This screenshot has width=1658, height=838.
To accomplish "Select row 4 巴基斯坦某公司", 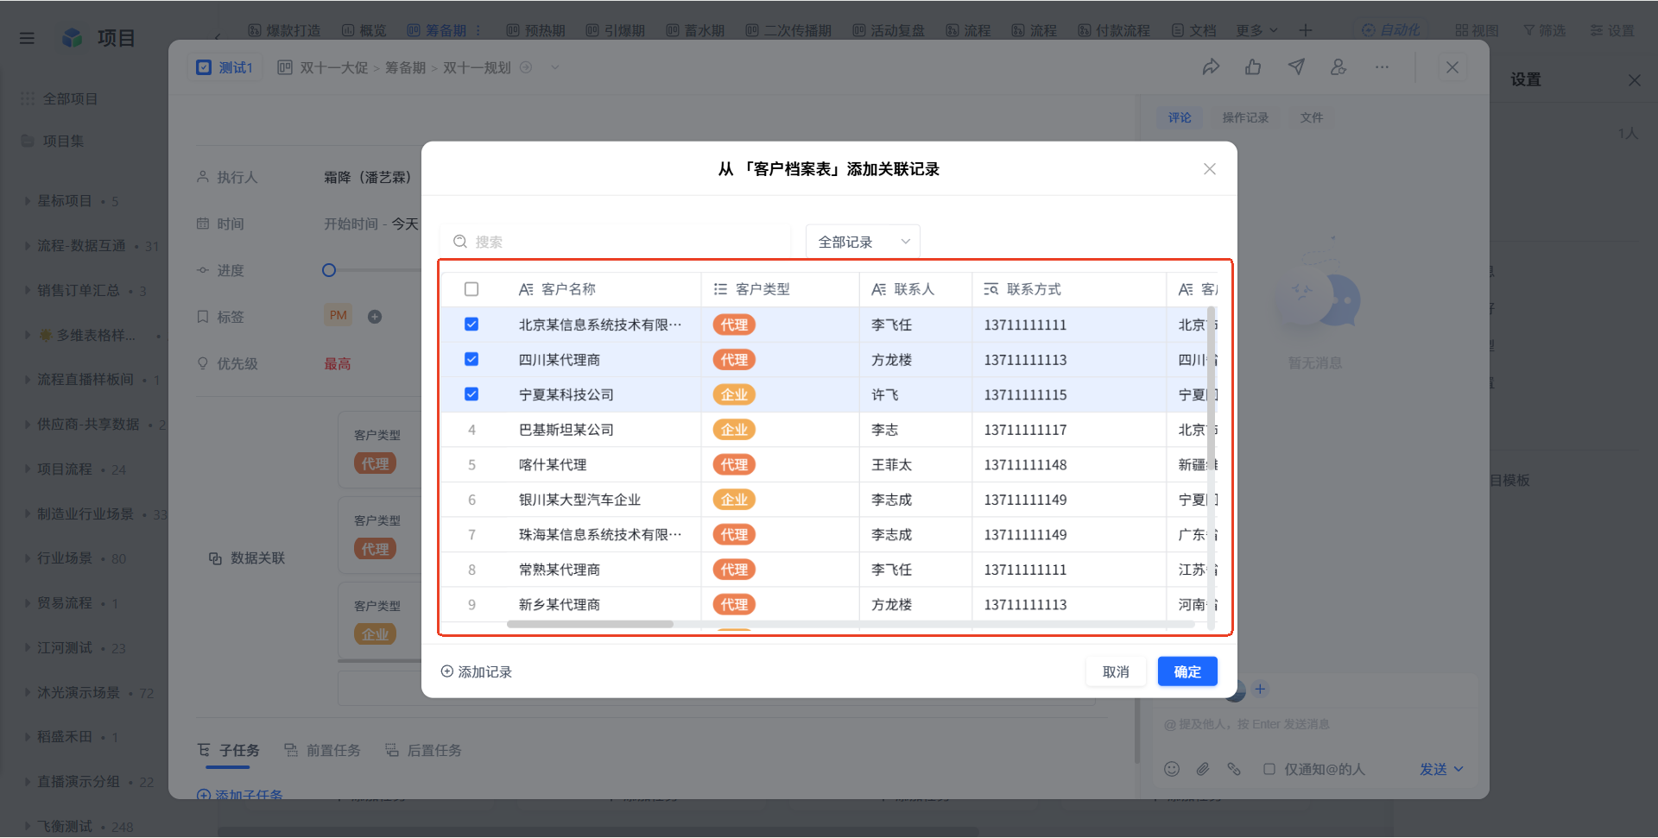I will 471,430.
